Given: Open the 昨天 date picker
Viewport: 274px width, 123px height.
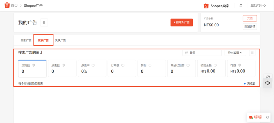Looking at the screenshot, I should click(x=202, y=53).
